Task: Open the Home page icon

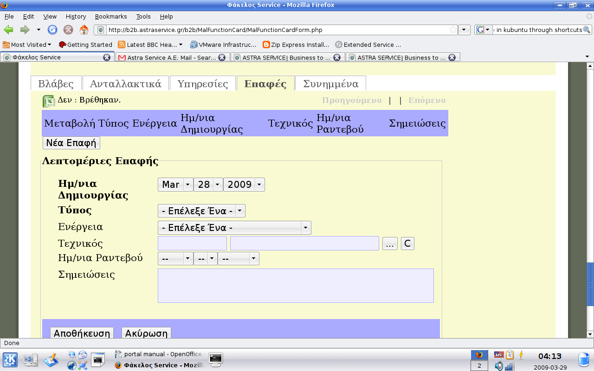Action: click(x=84, y=30)
